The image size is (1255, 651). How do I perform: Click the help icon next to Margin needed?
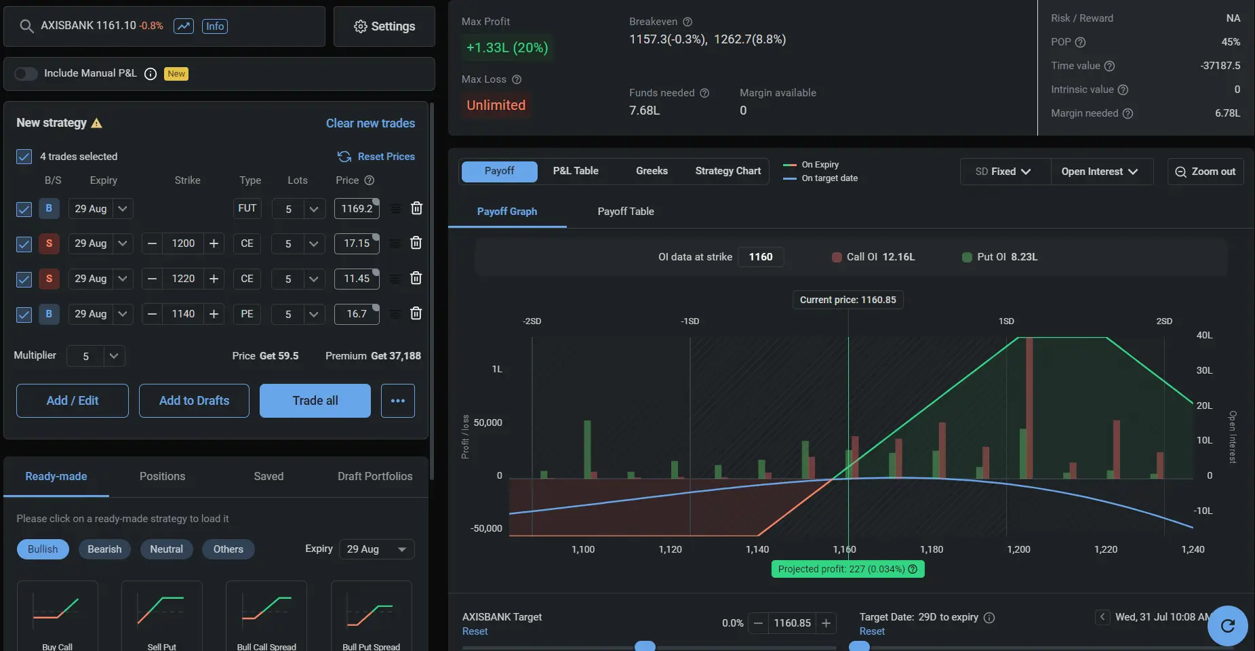click(x=1128, y=113)
